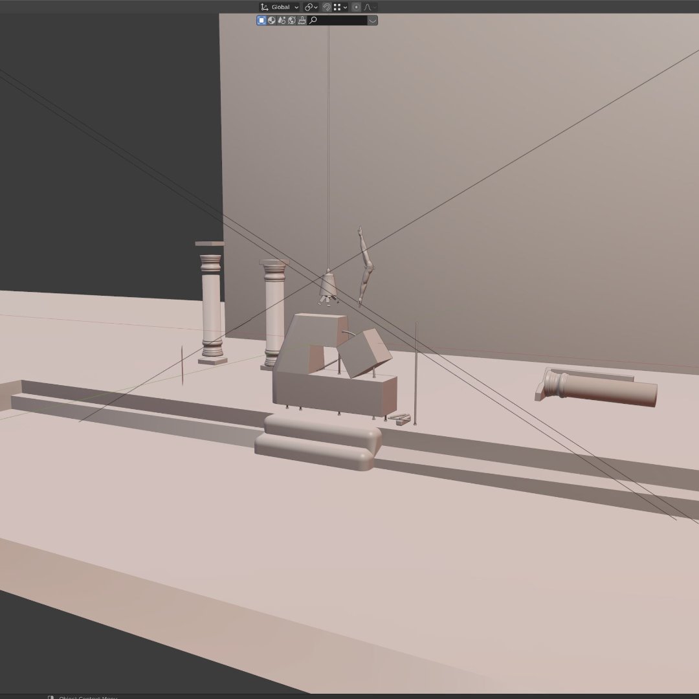Open the snapping options grid dropdown

coord(340,7)
